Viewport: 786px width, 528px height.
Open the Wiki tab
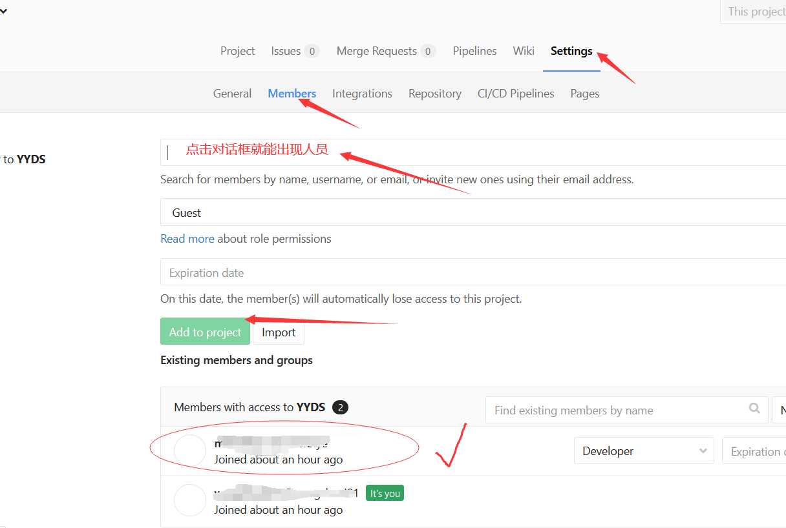pos(524,51)
